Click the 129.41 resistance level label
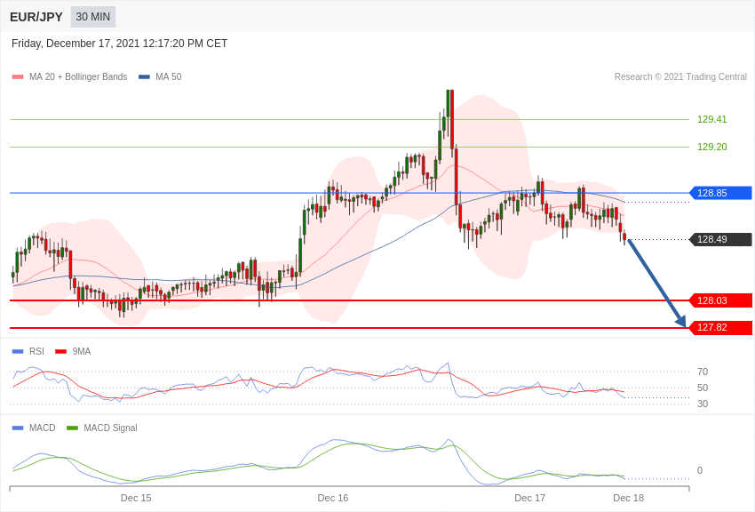This screenshot has height=512, width=755. [712, 119]
